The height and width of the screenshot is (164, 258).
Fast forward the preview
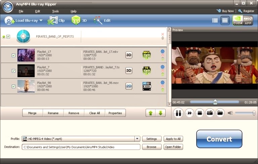coord(189,113)
